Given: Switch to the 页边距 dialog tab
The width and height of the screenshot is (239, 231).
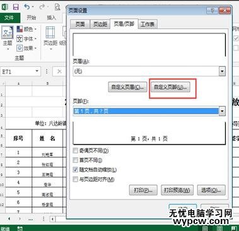Looking at the screenshot, I should tap(100, 24).
